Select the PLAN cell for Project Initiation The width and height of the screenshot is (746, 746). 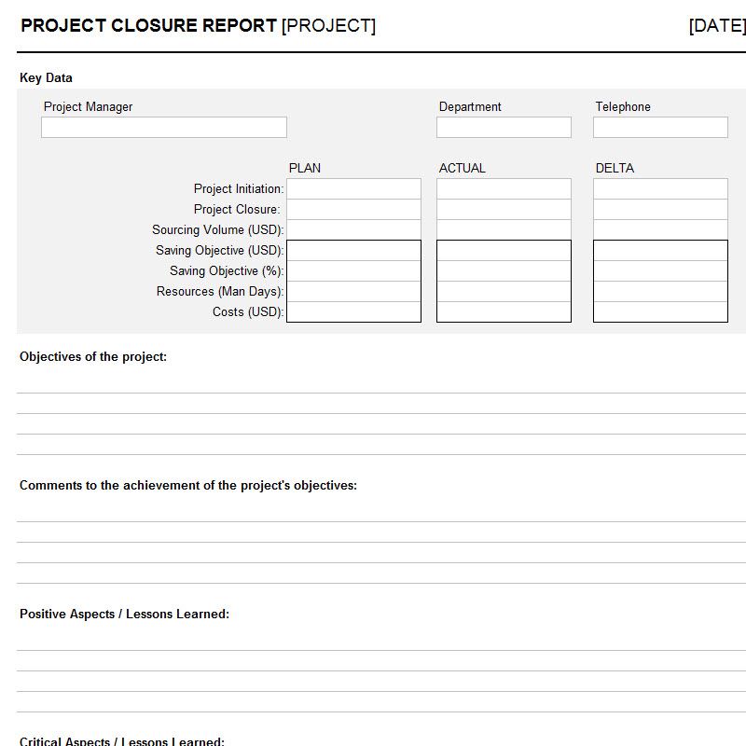(353, 189)
